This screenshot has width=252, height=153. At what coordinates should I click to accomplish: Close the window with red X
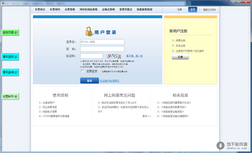click(246, 2)
